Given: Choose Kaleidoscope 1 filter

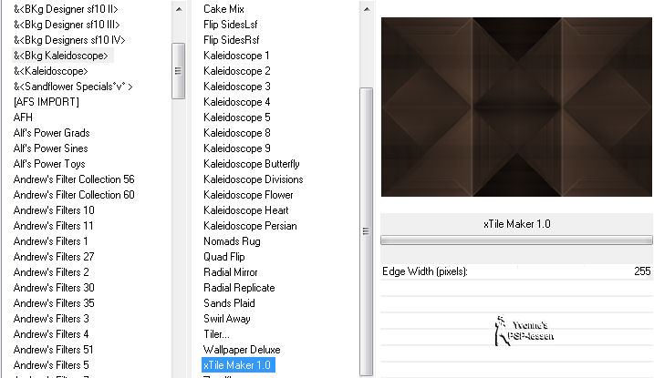Looking at the screenshot, I should point(236,56).
